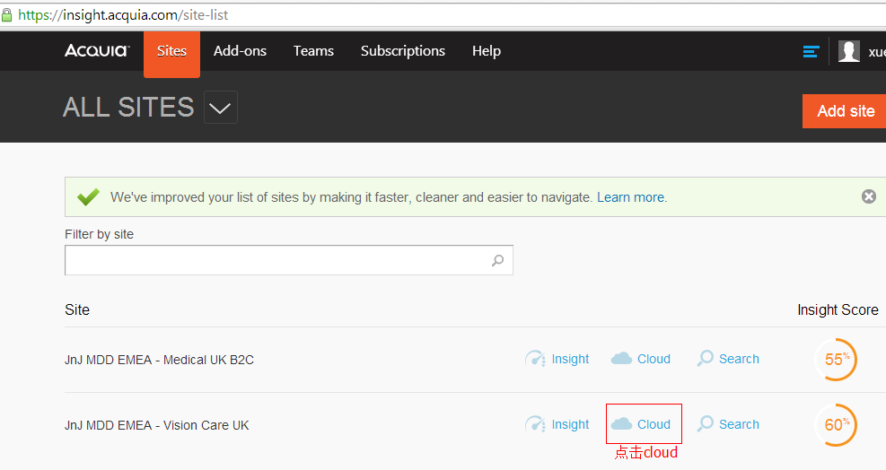
Task: Open Search for Medical UK B2C
Action: (739, 360)
